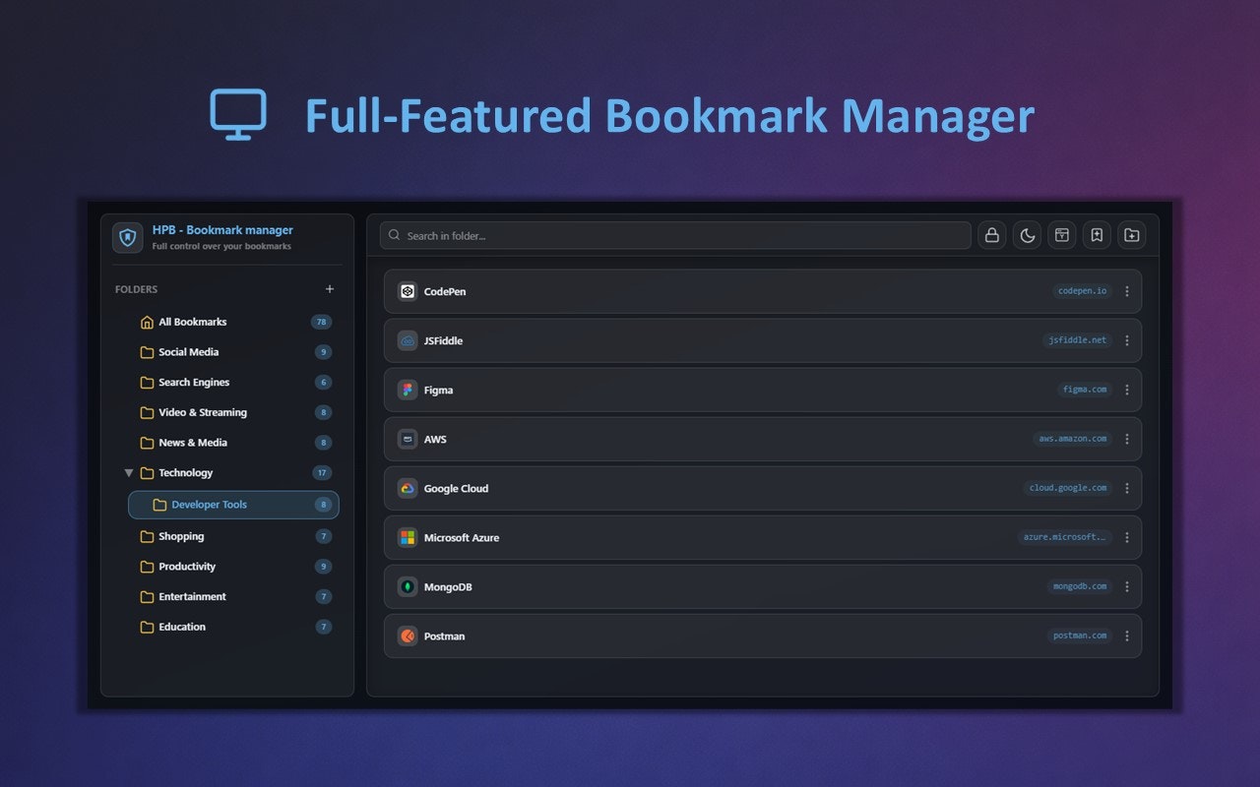Add a new folder with the plus icon
Screen dimensions: 1260x787
330,289
